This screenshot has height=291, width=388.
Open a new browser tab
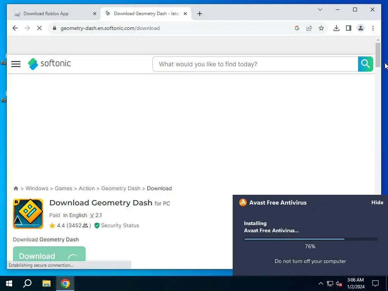200,14
